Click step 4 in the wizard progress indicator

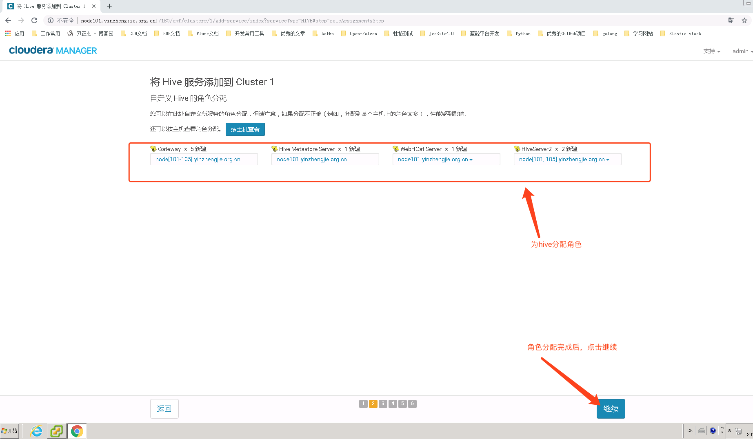point(393,404)
